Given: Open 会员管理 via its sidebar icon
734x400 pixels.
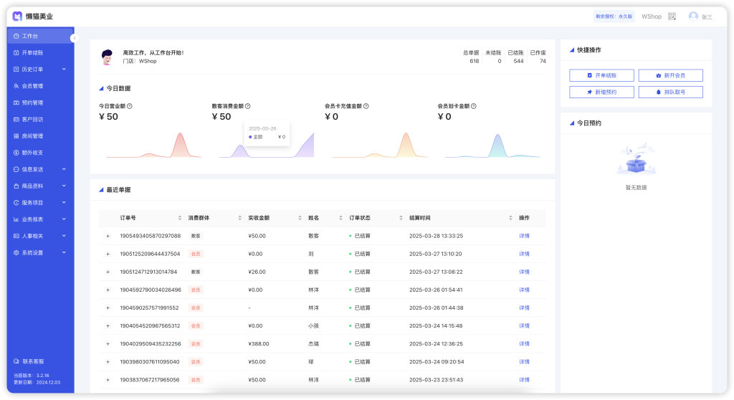Looking at the screenshot, I should pyautogui.click(x=16, y=86).
